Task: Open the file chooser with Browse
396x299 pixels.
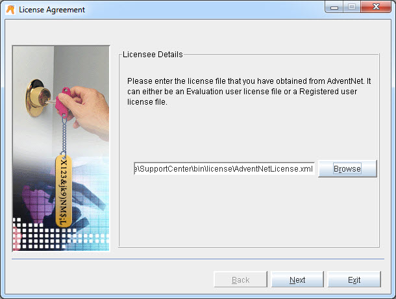Action: pyautogui.click(x=347, y=168)
